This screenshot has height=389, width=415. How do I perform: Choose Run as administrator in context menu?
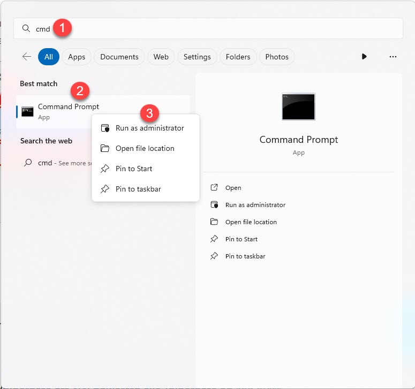pos(149,128)
